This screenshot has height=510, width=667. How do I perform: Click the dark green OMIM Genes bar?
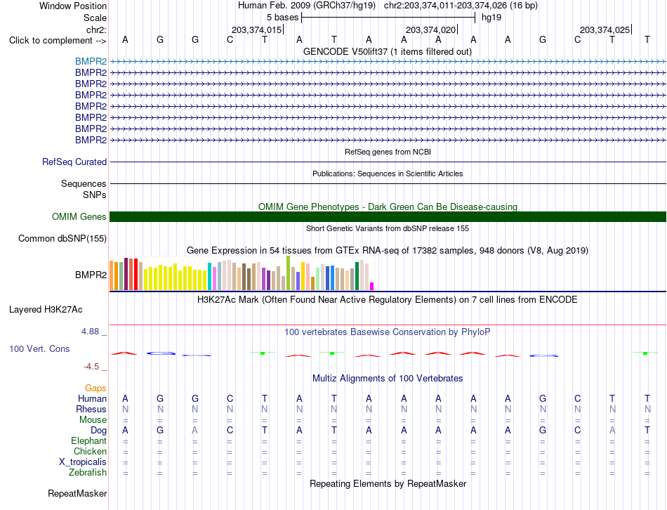pos(388,216)
